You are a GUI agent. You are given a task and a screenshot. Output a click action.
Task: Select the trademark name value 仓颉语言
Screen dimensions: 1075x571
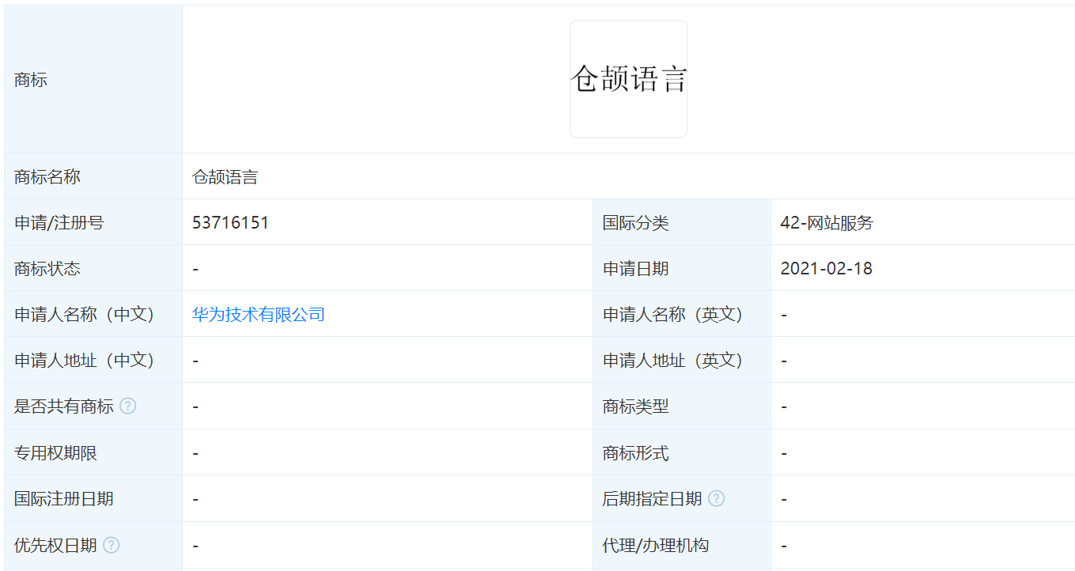[225, 177]
